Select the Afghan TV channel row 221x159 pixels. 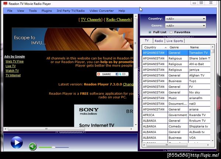[x=176, y=75]
